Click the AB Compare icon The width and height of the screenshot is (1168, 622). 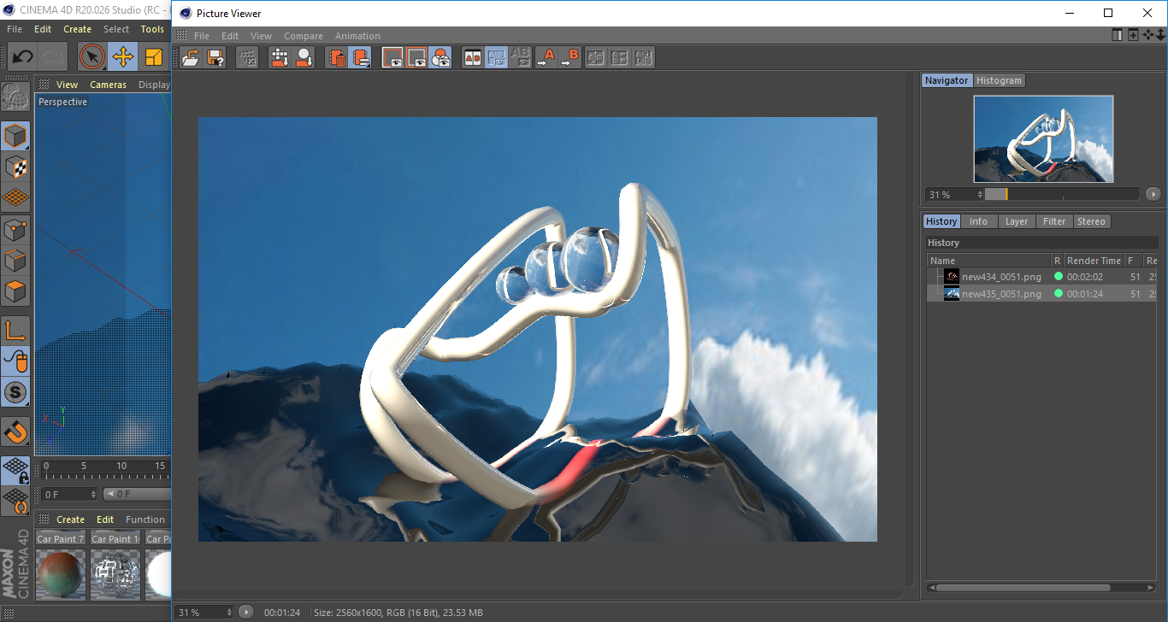click(x=472, y=57)
